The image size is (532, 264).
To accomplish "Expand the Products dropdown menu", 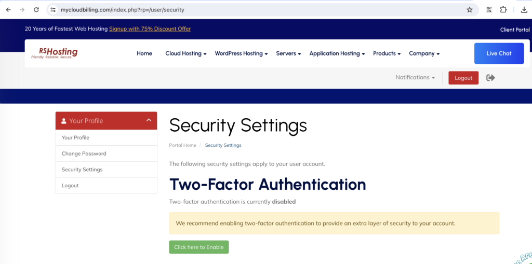I will (x=387, y=53).
